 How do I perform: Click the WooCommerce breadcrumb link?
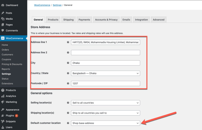click(42, 5)
